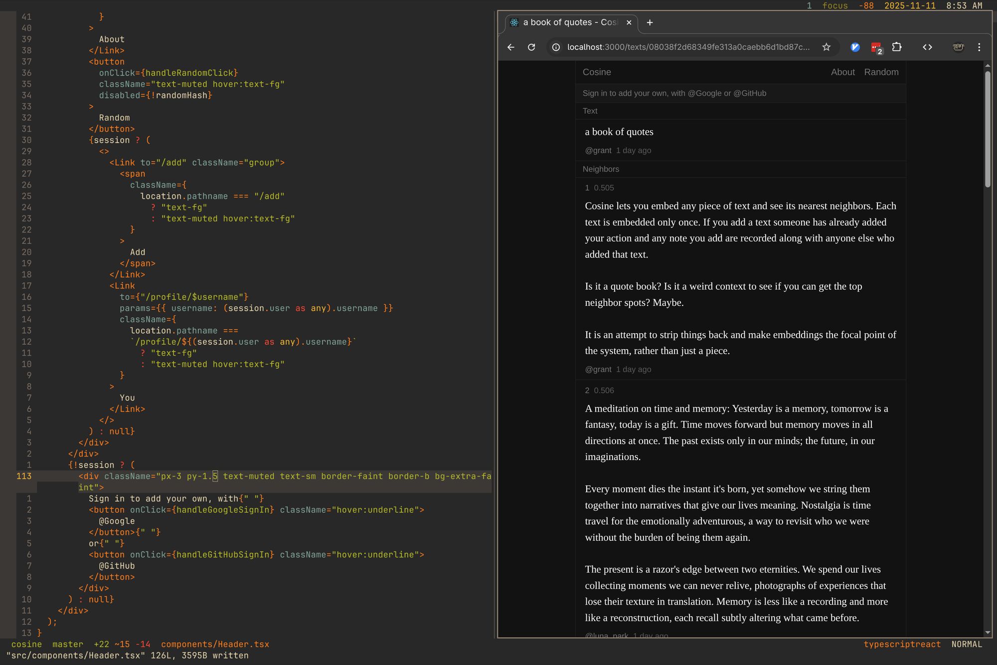Sign in with @Google

(704, 93)
